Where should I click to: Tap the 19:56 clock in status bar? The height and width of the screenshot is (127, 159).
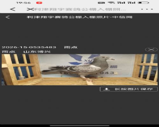click(24, 3)
